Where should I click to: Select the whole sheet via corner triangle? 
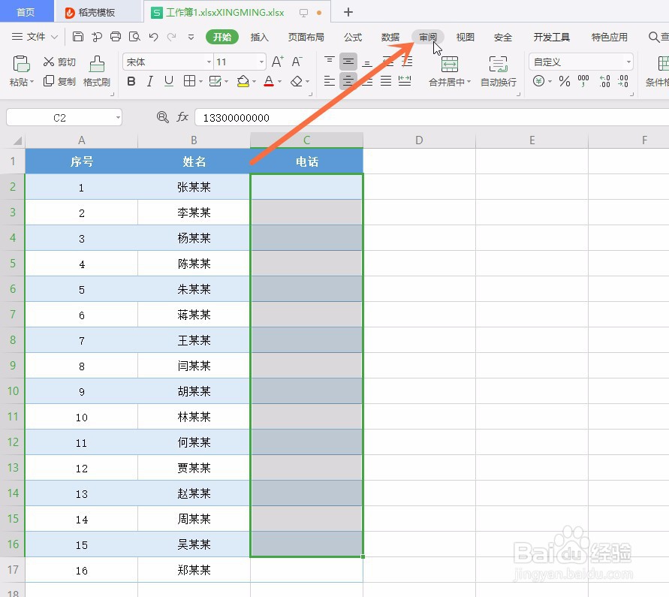pos(17,140)
